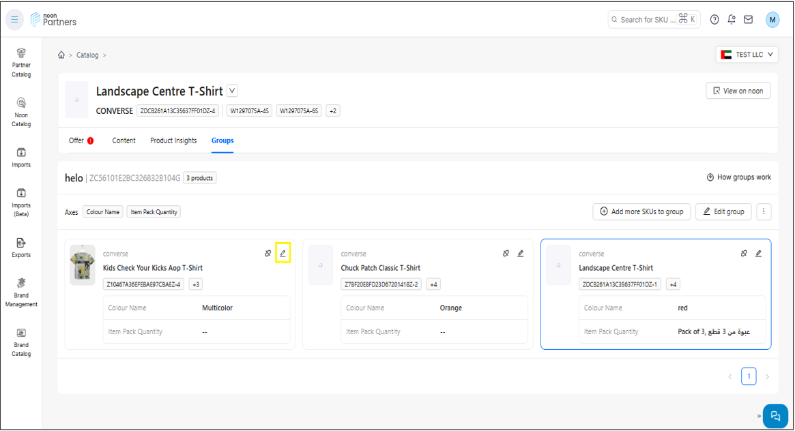Image resolution: width=795 pixels, height=431 pixels.
Task: Click the View on noon button
Action: pos(738,91)
